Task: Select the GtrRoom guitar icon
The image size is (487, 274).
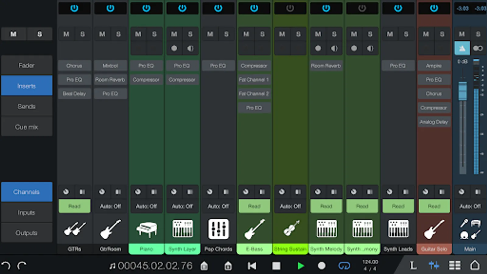Action: tap(110, 229)
